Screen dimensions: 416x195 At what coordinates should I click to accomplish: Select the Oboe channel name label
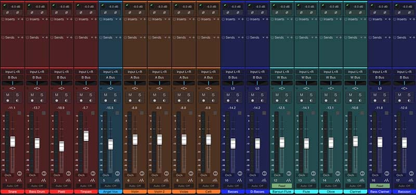(x=331, y=191)
